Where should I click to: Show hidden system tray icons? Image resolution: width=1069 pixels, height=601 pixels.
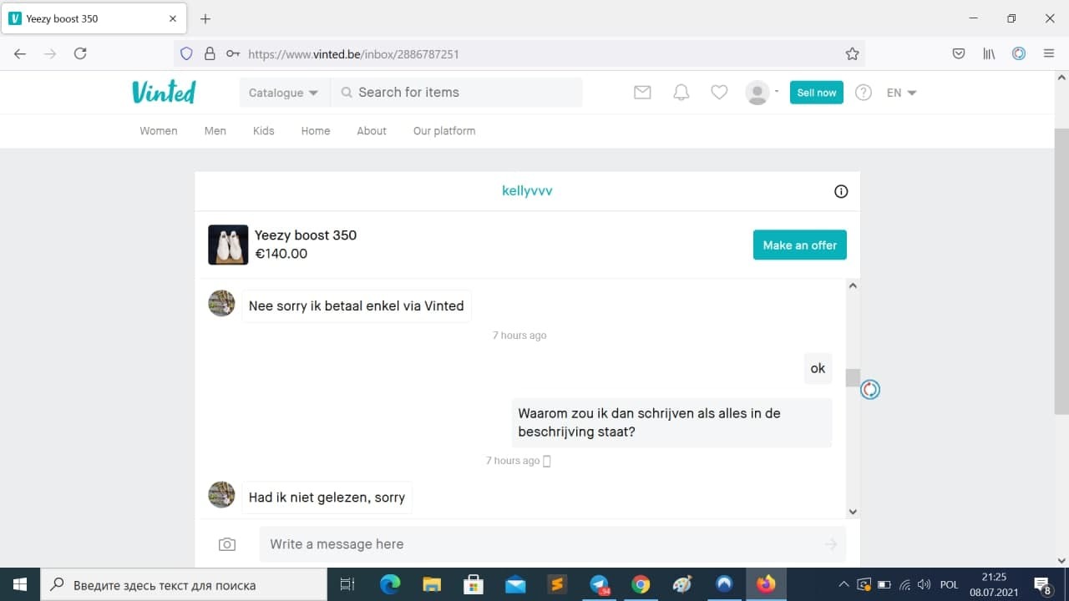(x=844, y=584)
